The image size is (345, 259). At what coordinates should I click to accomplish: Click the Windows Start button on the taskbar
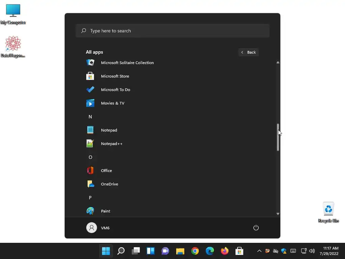(x=106, y=251)
